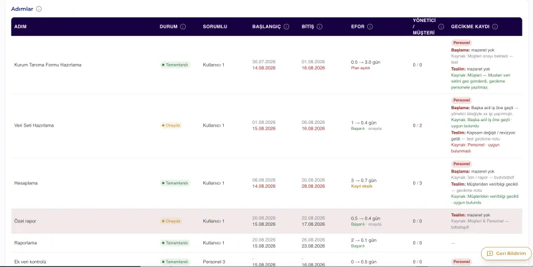Click Tamamlandı status badge of Hesaplama

175,183
